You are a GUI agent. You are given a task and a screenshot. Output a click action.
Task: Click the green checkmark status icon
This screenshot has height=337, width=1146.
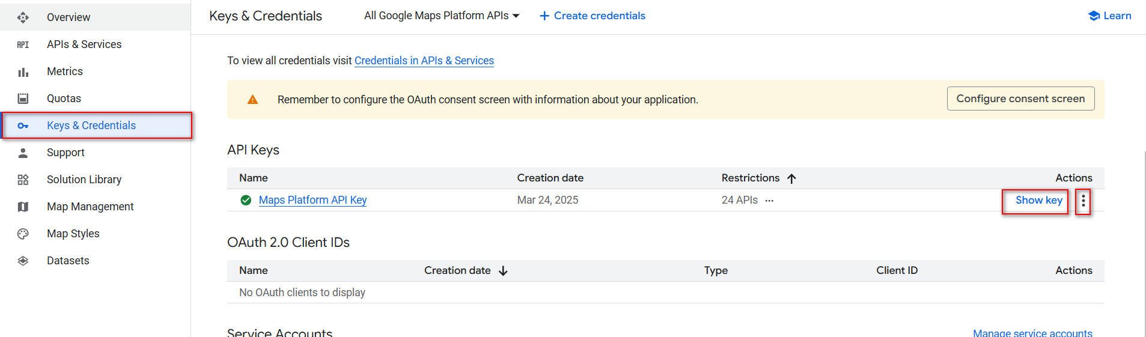pos(246,200)
